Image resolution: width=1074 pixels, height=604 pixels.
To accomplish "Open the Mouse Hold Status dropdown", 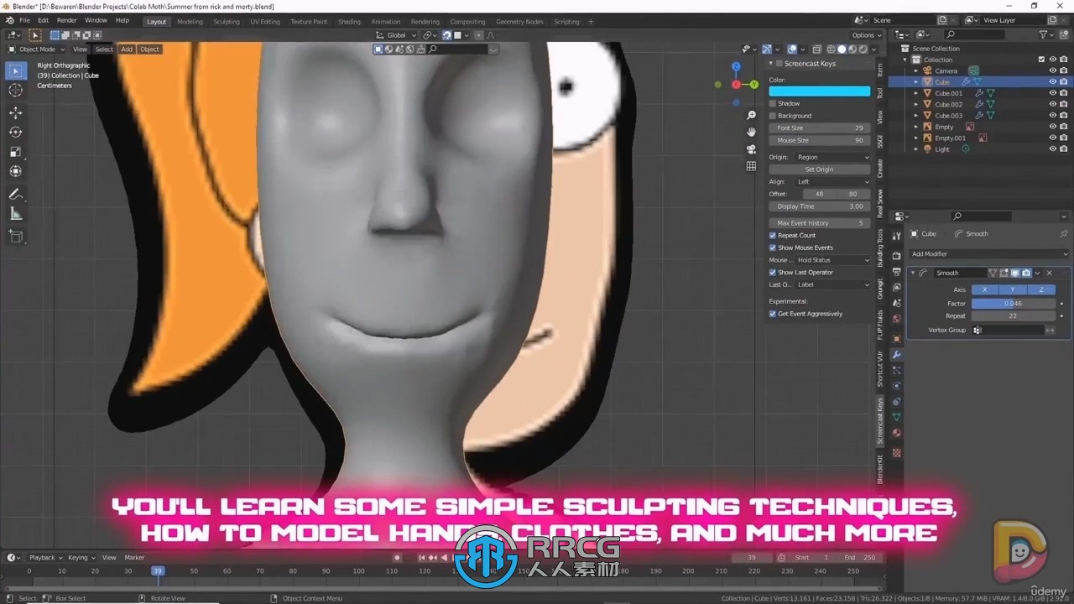I will click(x=832, y=260).
